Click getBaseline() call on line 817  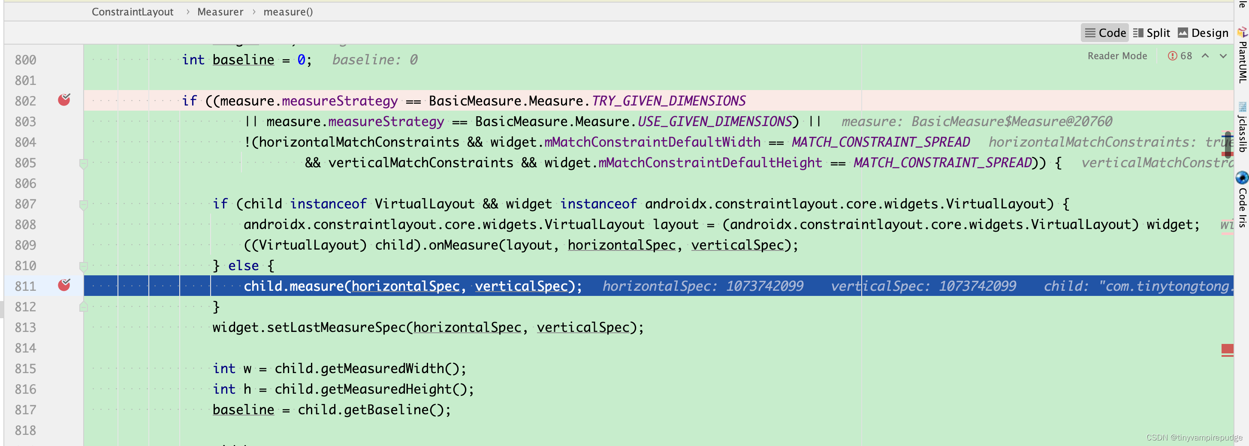[393, 410]
